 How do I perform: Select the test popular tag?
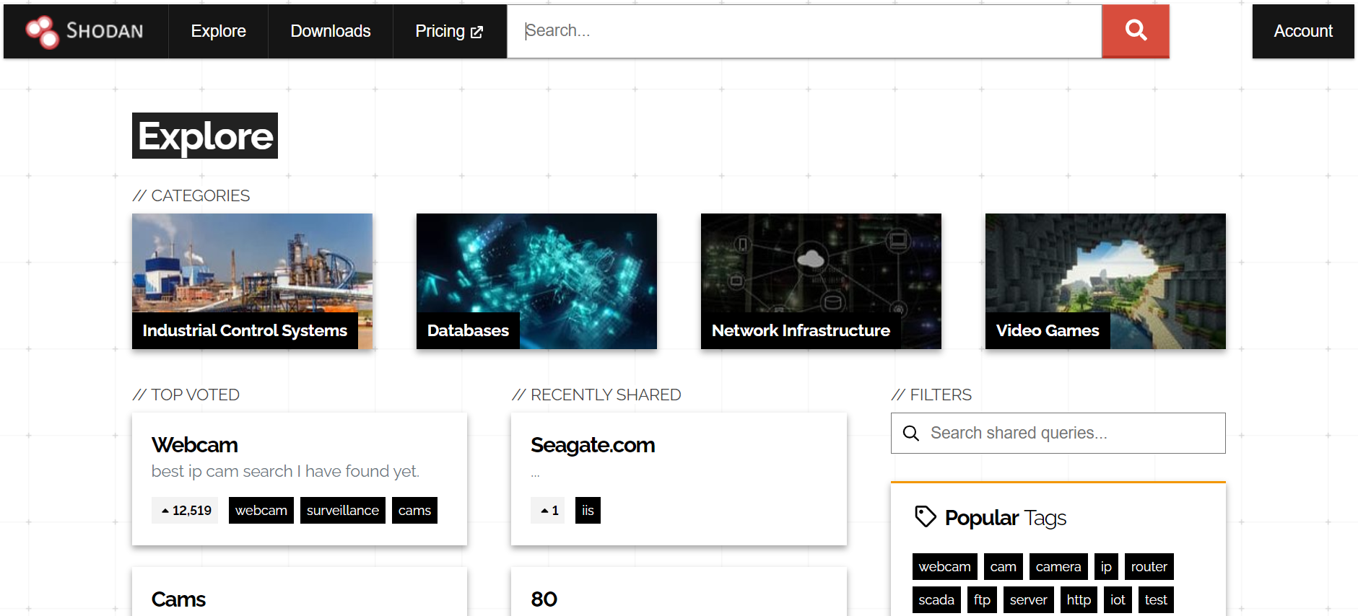1156,600
